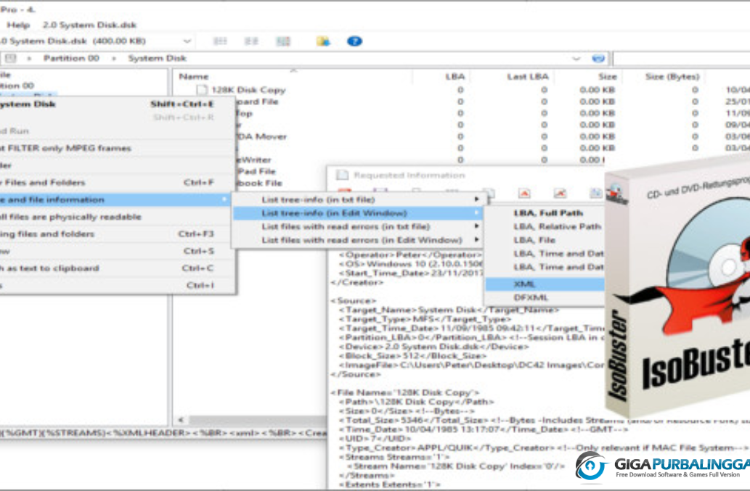This screenshot has height=491, width=750.
Task: Choose LBA, Full Path option
Action: [548, 213]
